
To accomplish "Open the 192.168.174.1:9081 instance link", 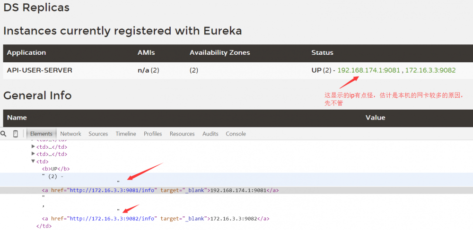I will coord(369,70).
